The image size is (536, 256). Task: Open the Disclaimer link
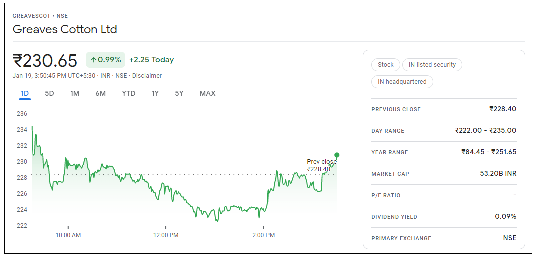tap(147, 76)
